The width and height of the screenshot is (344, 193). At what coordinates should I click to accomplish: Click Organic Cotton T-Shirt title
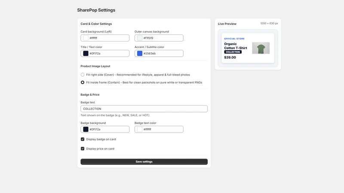[235, 46]
